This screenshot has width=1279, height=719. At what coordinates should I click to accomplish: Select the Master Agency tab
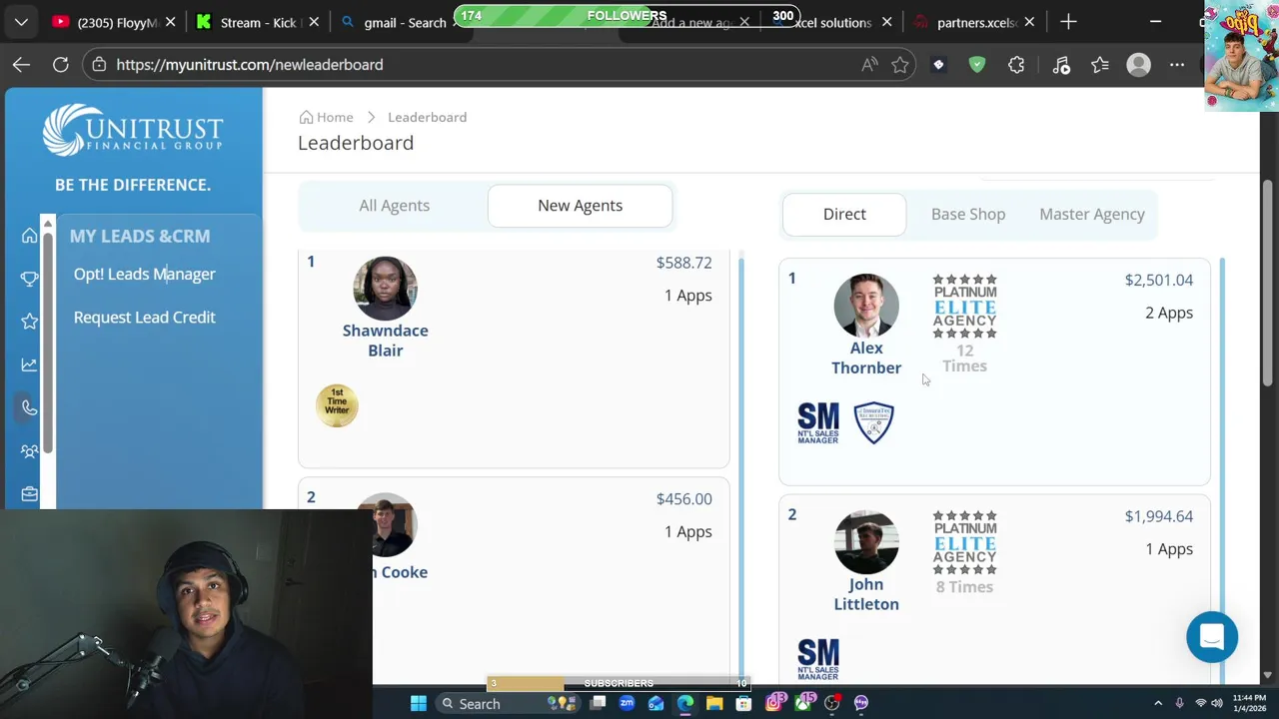pyautogui.click(x=1092, y=215)
